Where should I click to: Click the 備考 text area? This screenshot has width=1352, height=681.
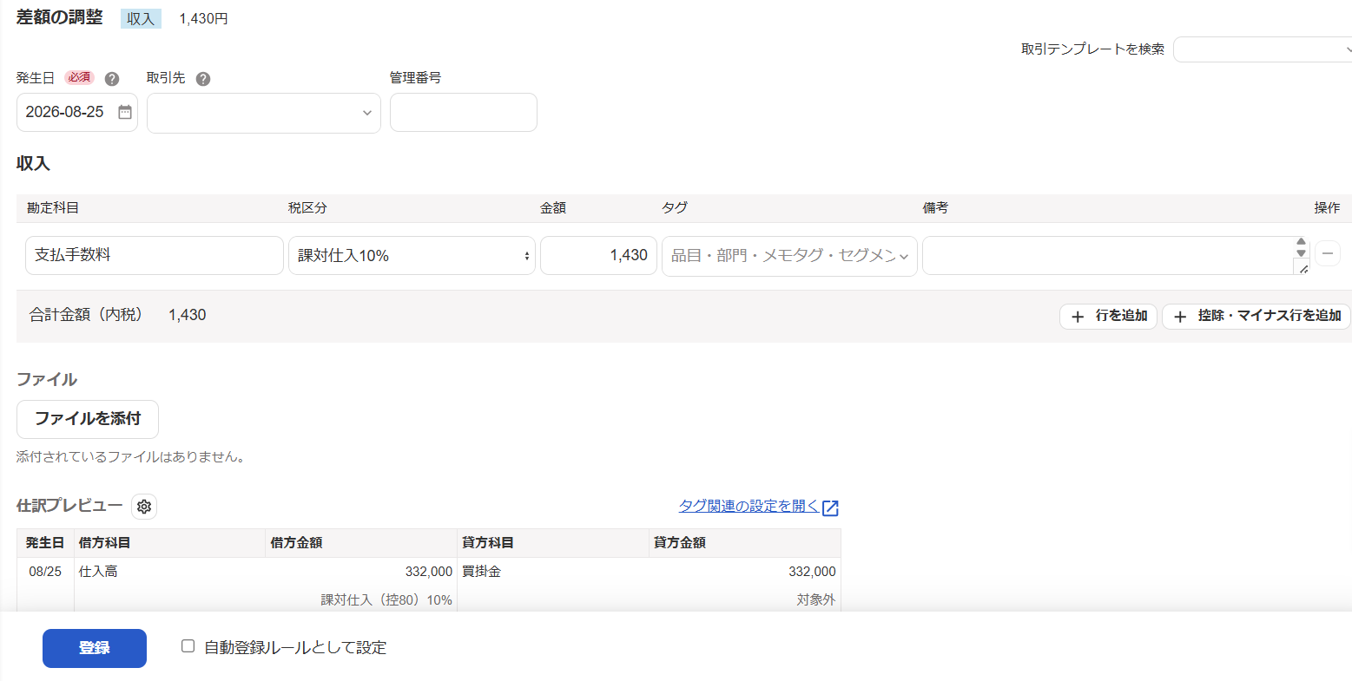[x=1108, y=255]
